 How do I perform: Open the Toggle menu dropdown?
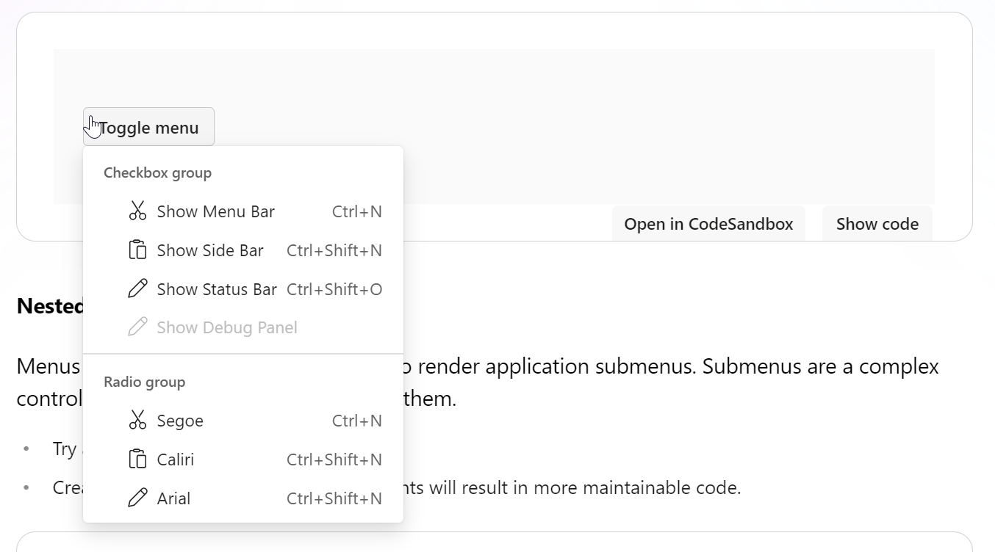tap(148, 126)
